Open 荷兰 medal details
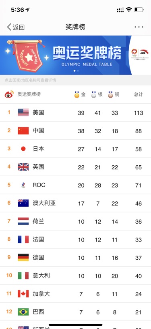151x329 pixels. tap(38, 221)
